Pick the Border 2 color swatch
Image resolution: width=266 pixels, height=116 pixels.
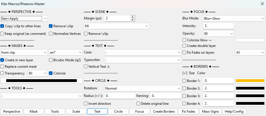click(250, 88)
